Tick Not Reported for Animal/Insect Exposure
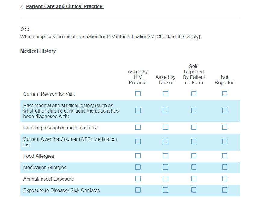Screen dimensions: 263x199 click(x=224, y=179)
